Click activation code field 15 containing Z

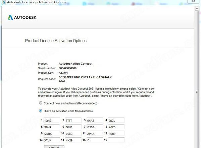95,140
